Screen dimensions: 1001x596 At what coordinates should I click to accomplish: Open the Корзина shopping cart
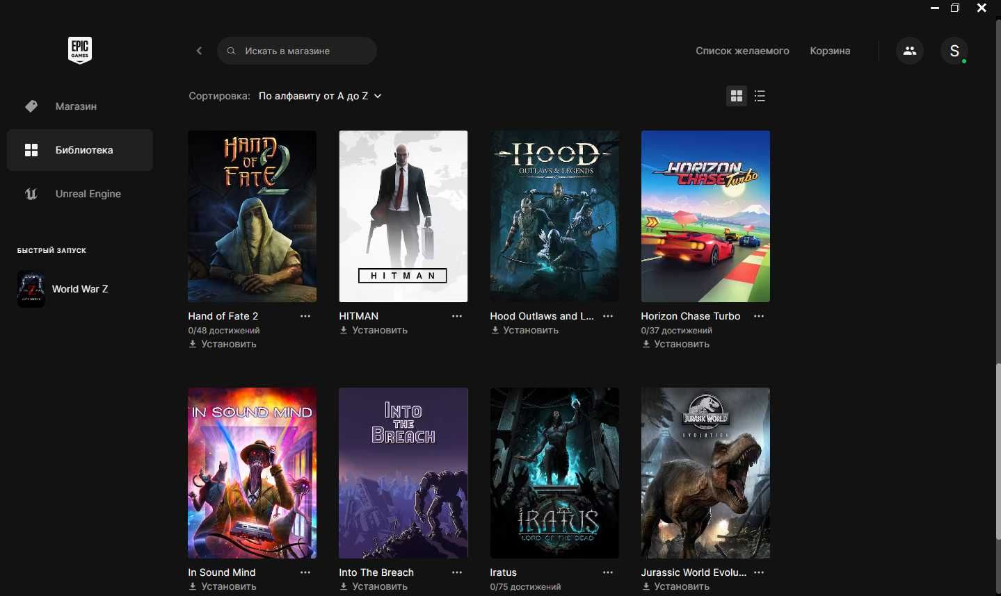[x=830, y=51]
